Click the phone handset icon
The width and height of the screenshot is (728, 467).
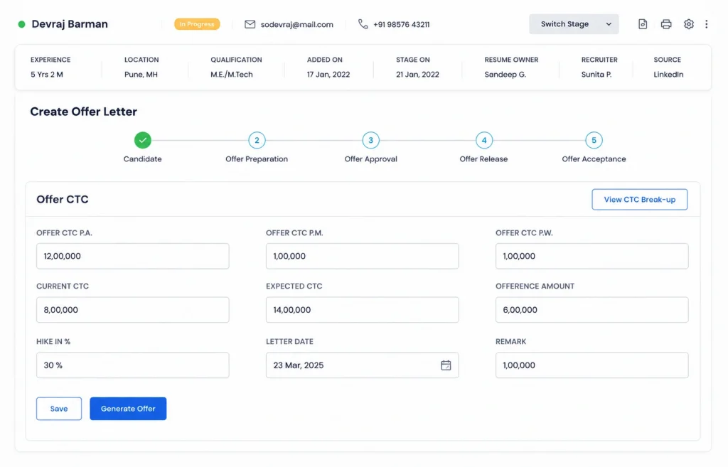tap(363, 24)
